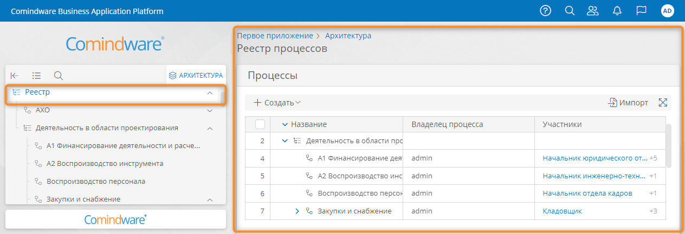The height and width of the screenshot is (234, 685).
Task: Show the +3 more participants in row 7
Action: point(653,211)
